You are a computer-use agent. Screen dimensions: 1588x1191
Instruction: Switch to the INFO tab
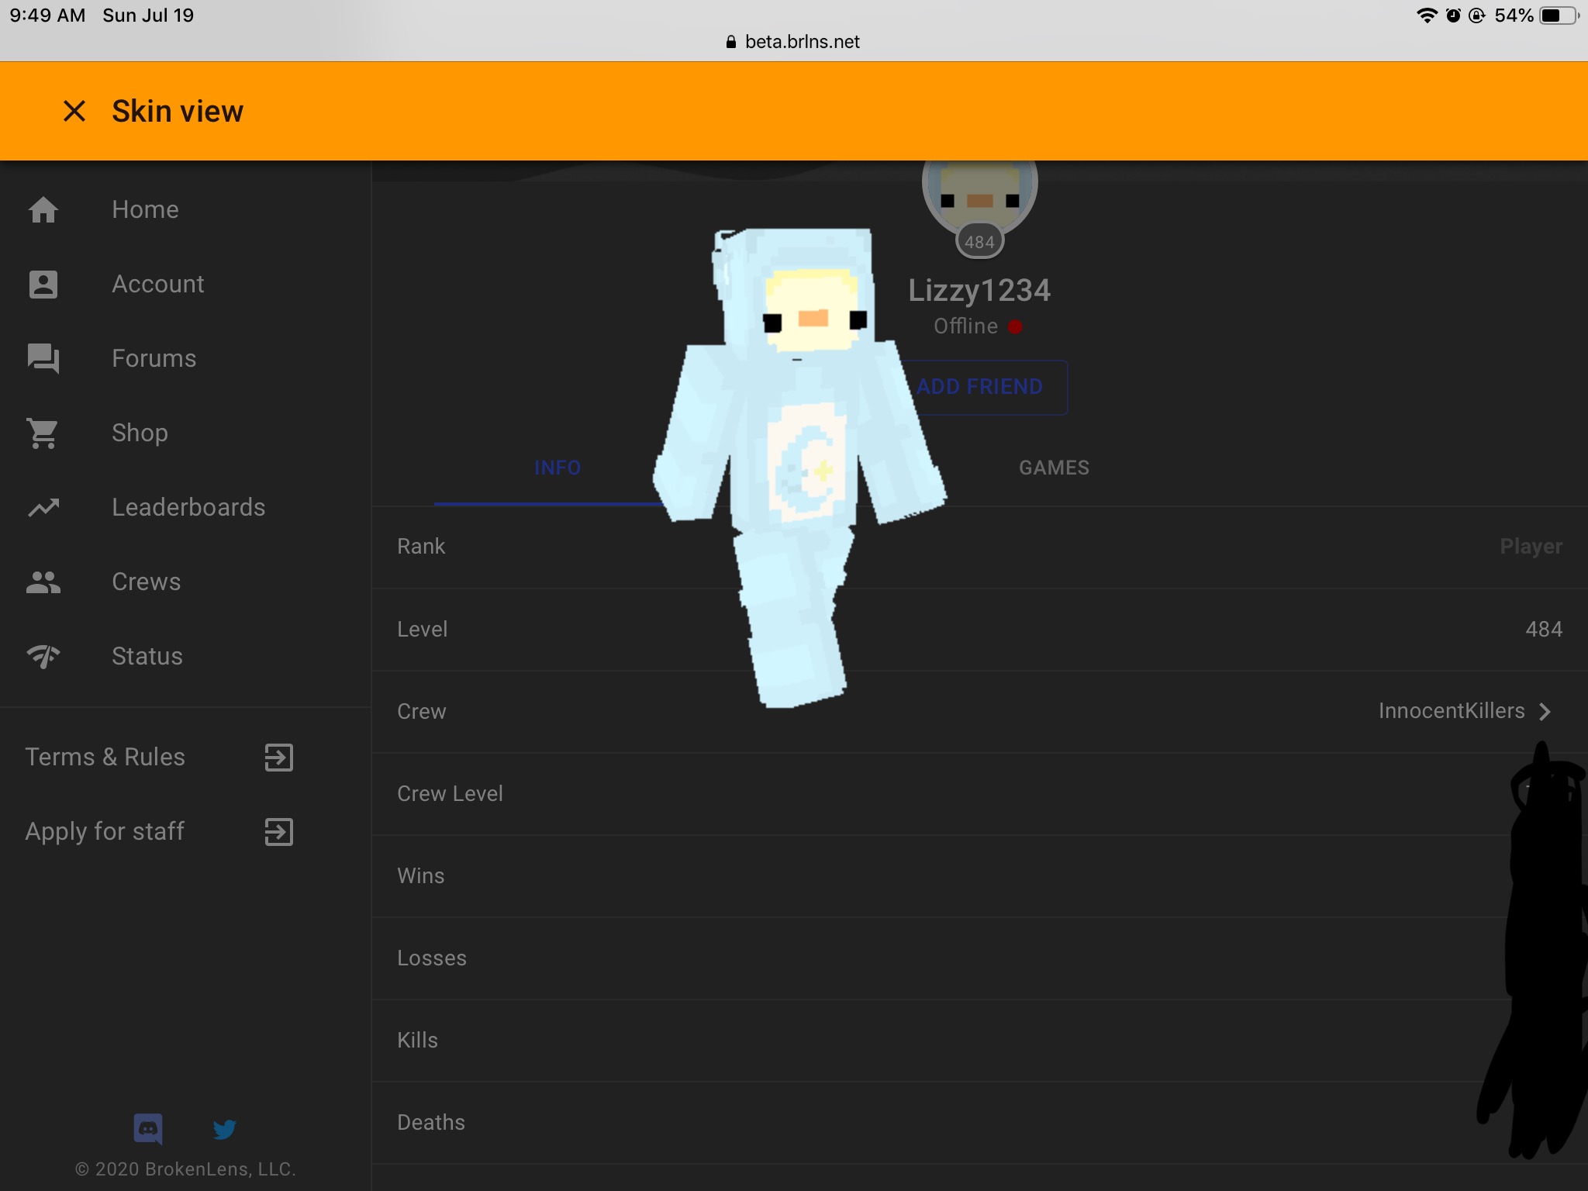click(x=558, y=468)
